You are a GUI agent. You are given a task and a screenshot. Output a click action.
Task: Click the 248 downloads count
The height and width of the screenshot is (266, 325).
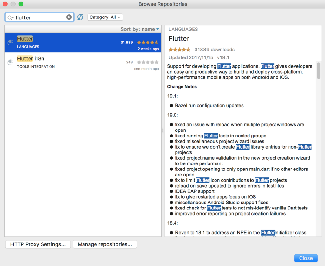129,62
